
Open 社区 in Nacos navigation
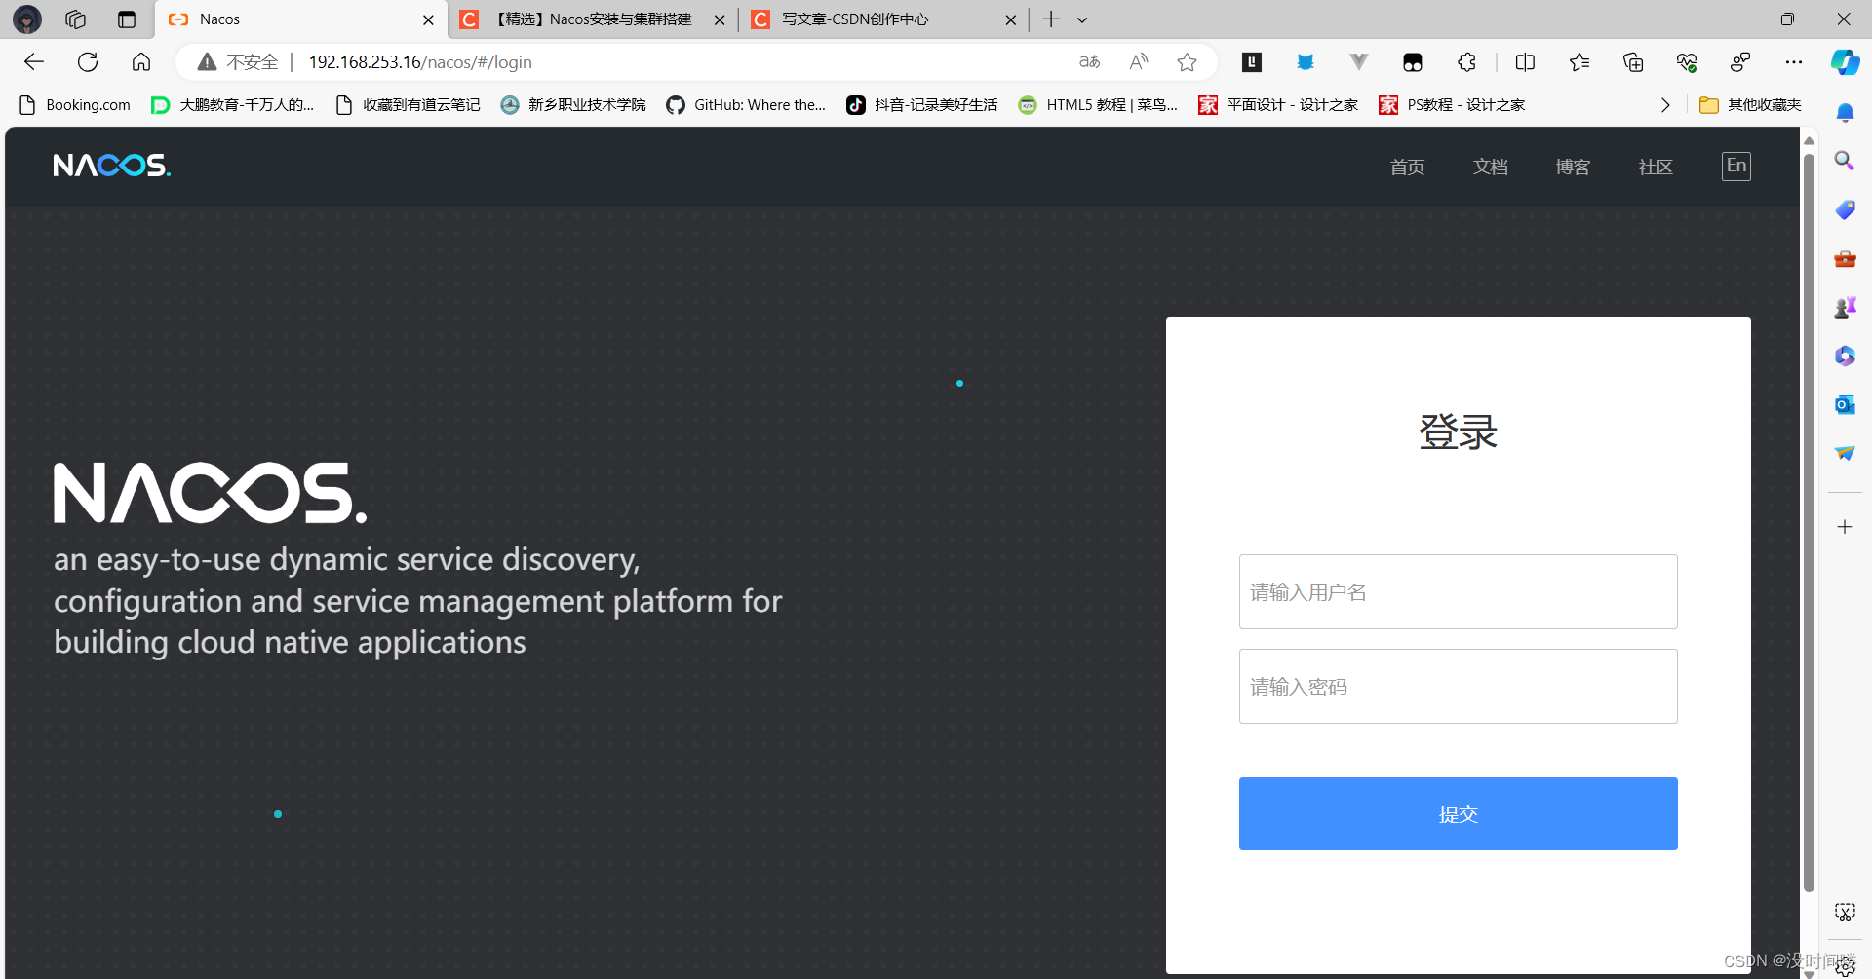pyautogui.click(x=1656, y=168)
